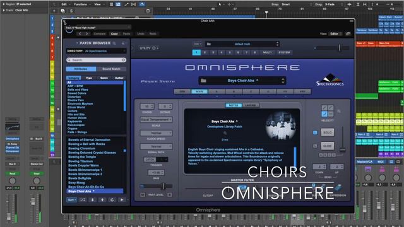
Task: Open the MULTI page tab
Action: pos(267,52)
